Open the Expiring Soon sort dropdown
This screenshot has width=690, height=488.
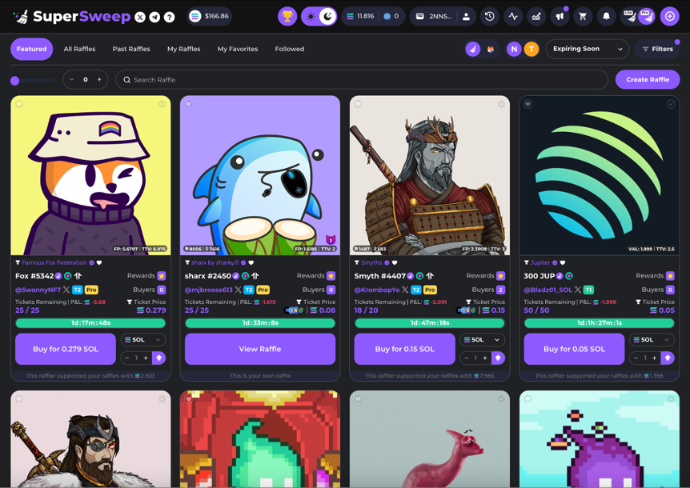[x=588, y=49]
